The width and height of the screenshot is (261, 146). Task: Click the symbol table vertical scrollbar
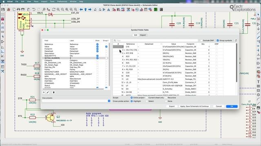(237, 62)
